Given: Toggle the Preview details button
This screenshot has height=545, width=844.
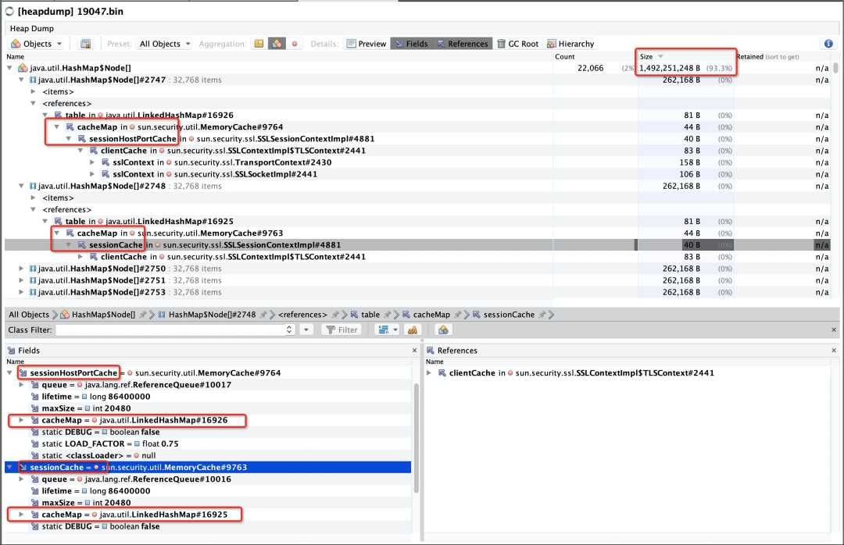Looking at the screenshot, I should (x=366, y=44).
